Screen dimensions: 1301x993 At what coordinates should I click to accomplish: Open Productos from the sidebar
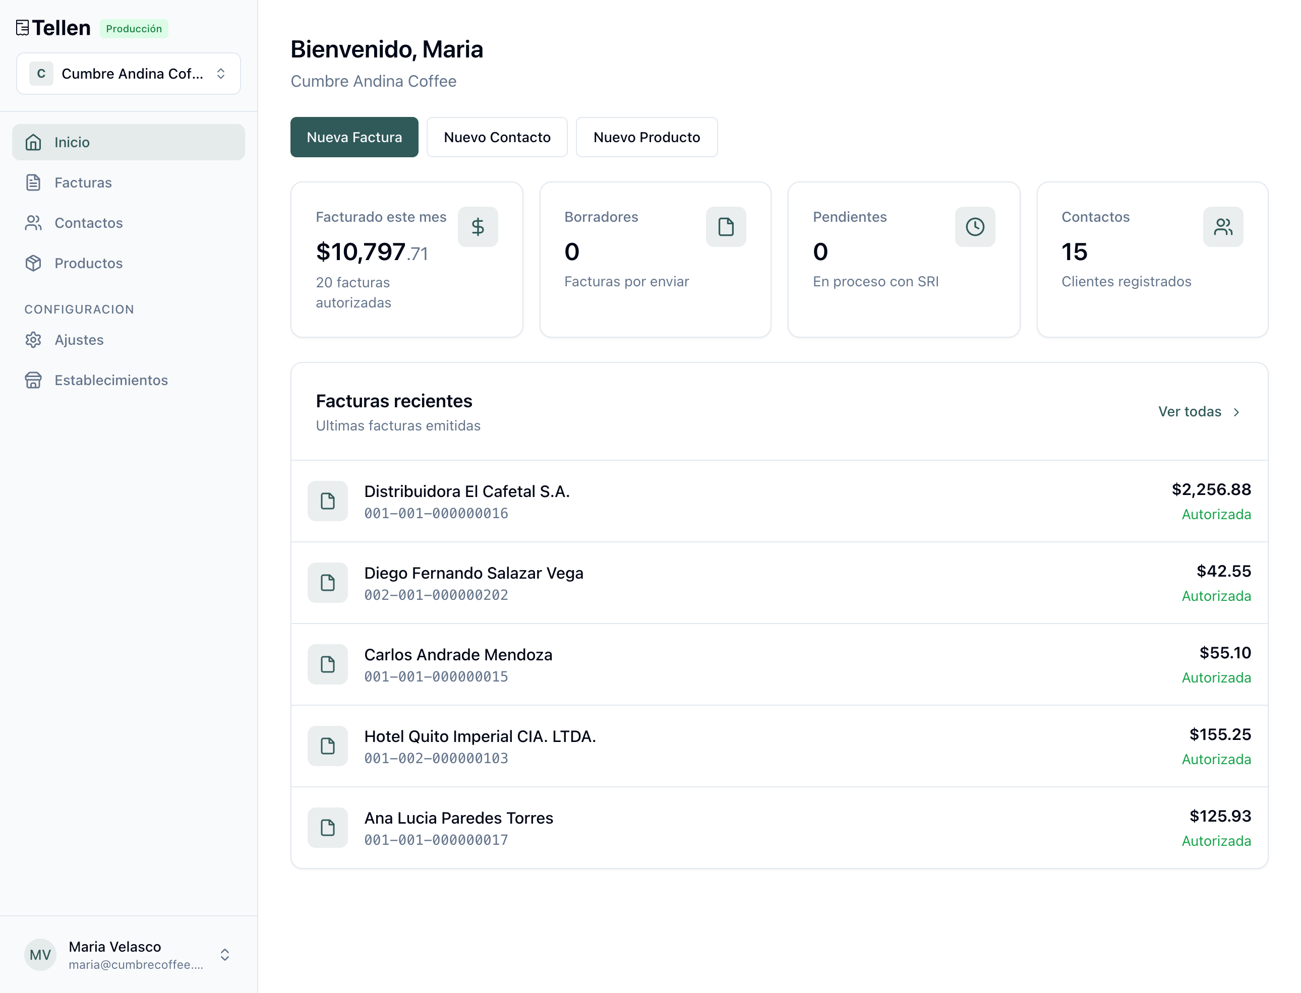(88, 263)
